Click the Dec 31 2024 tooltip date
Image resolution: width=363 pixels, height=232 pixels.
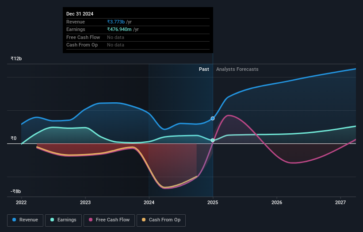point(80,14)
